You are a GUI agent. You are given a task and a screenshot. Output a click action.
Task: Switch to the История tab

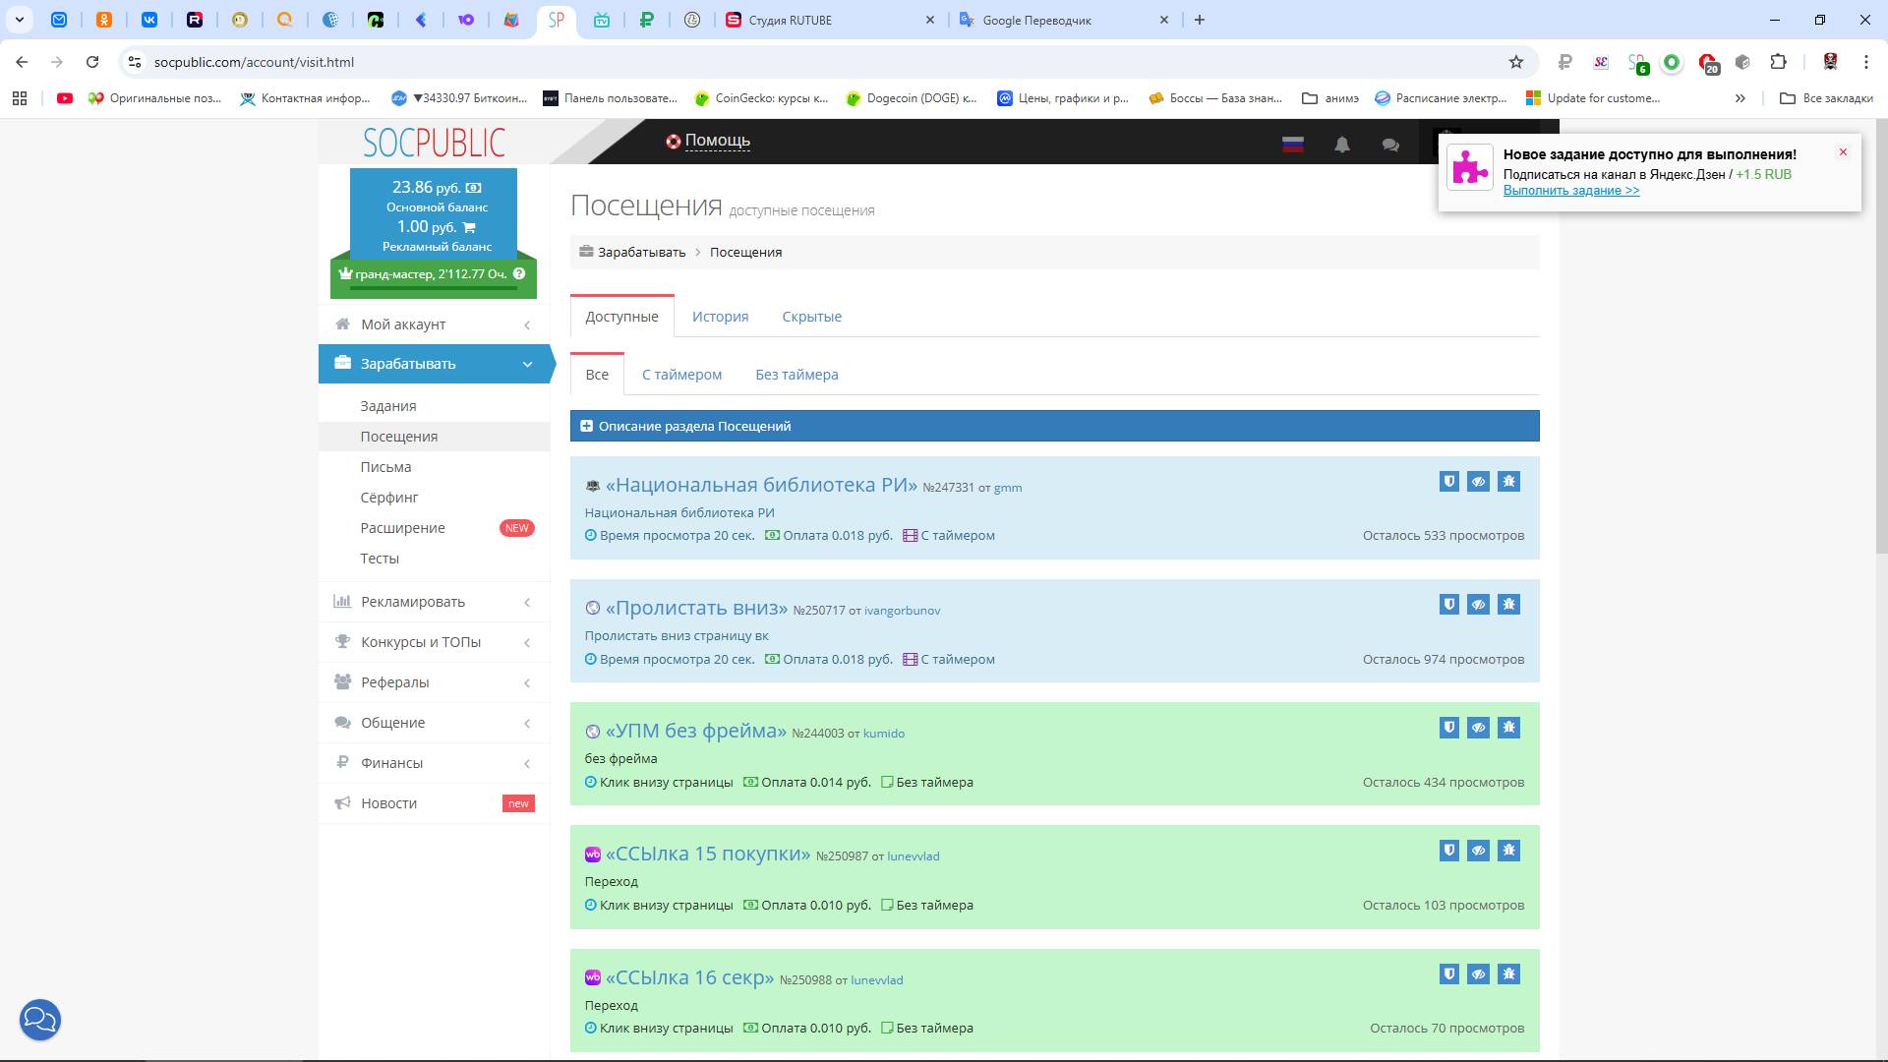pyautogui.click(x=720, y=316)
